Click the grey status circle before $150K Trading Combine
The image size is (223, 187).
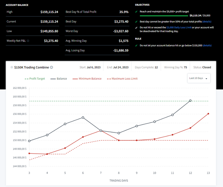tap(12, 67)
